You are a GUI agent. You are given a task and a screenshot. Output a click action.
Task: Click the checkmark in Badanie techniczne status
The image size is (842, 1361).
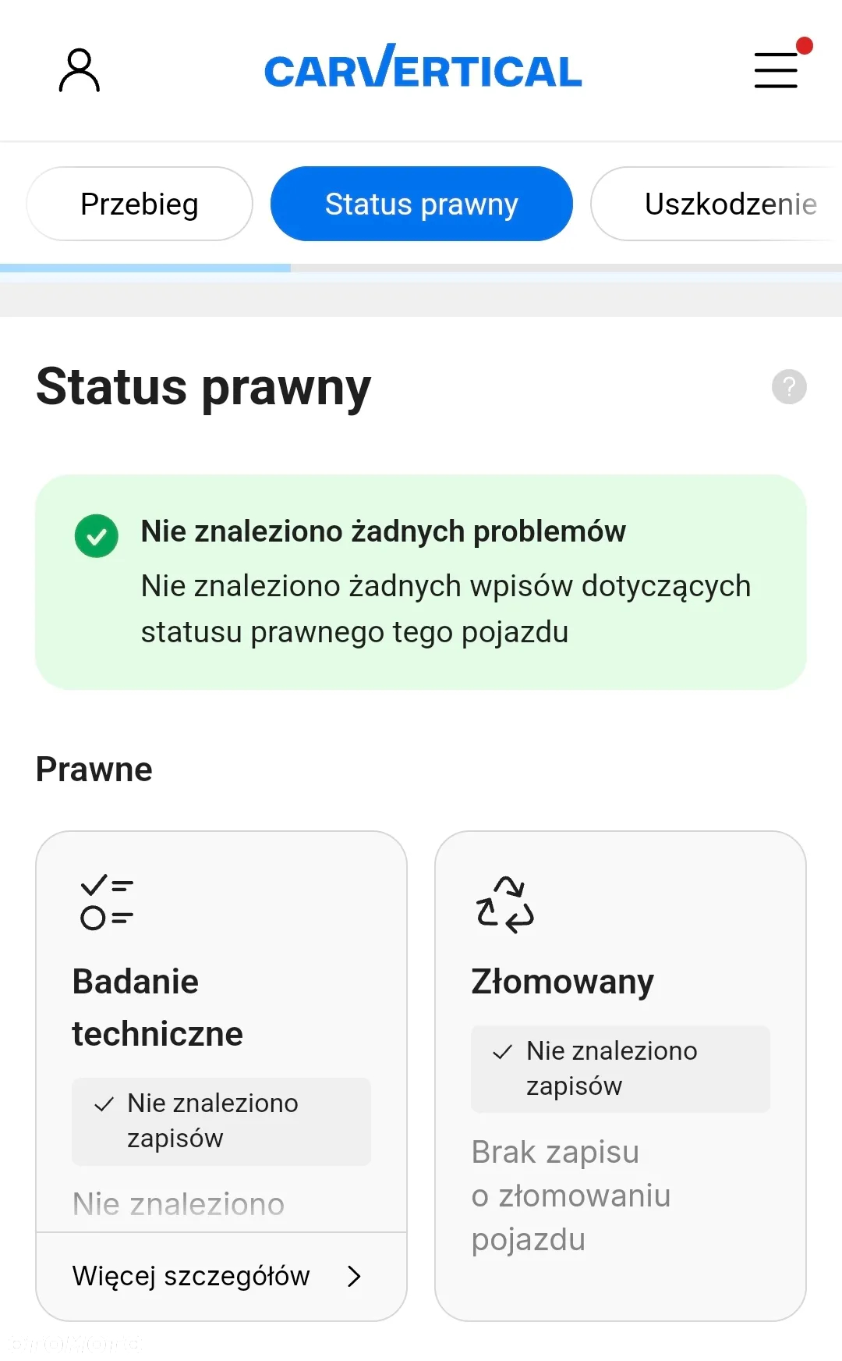click(104, 1105)
